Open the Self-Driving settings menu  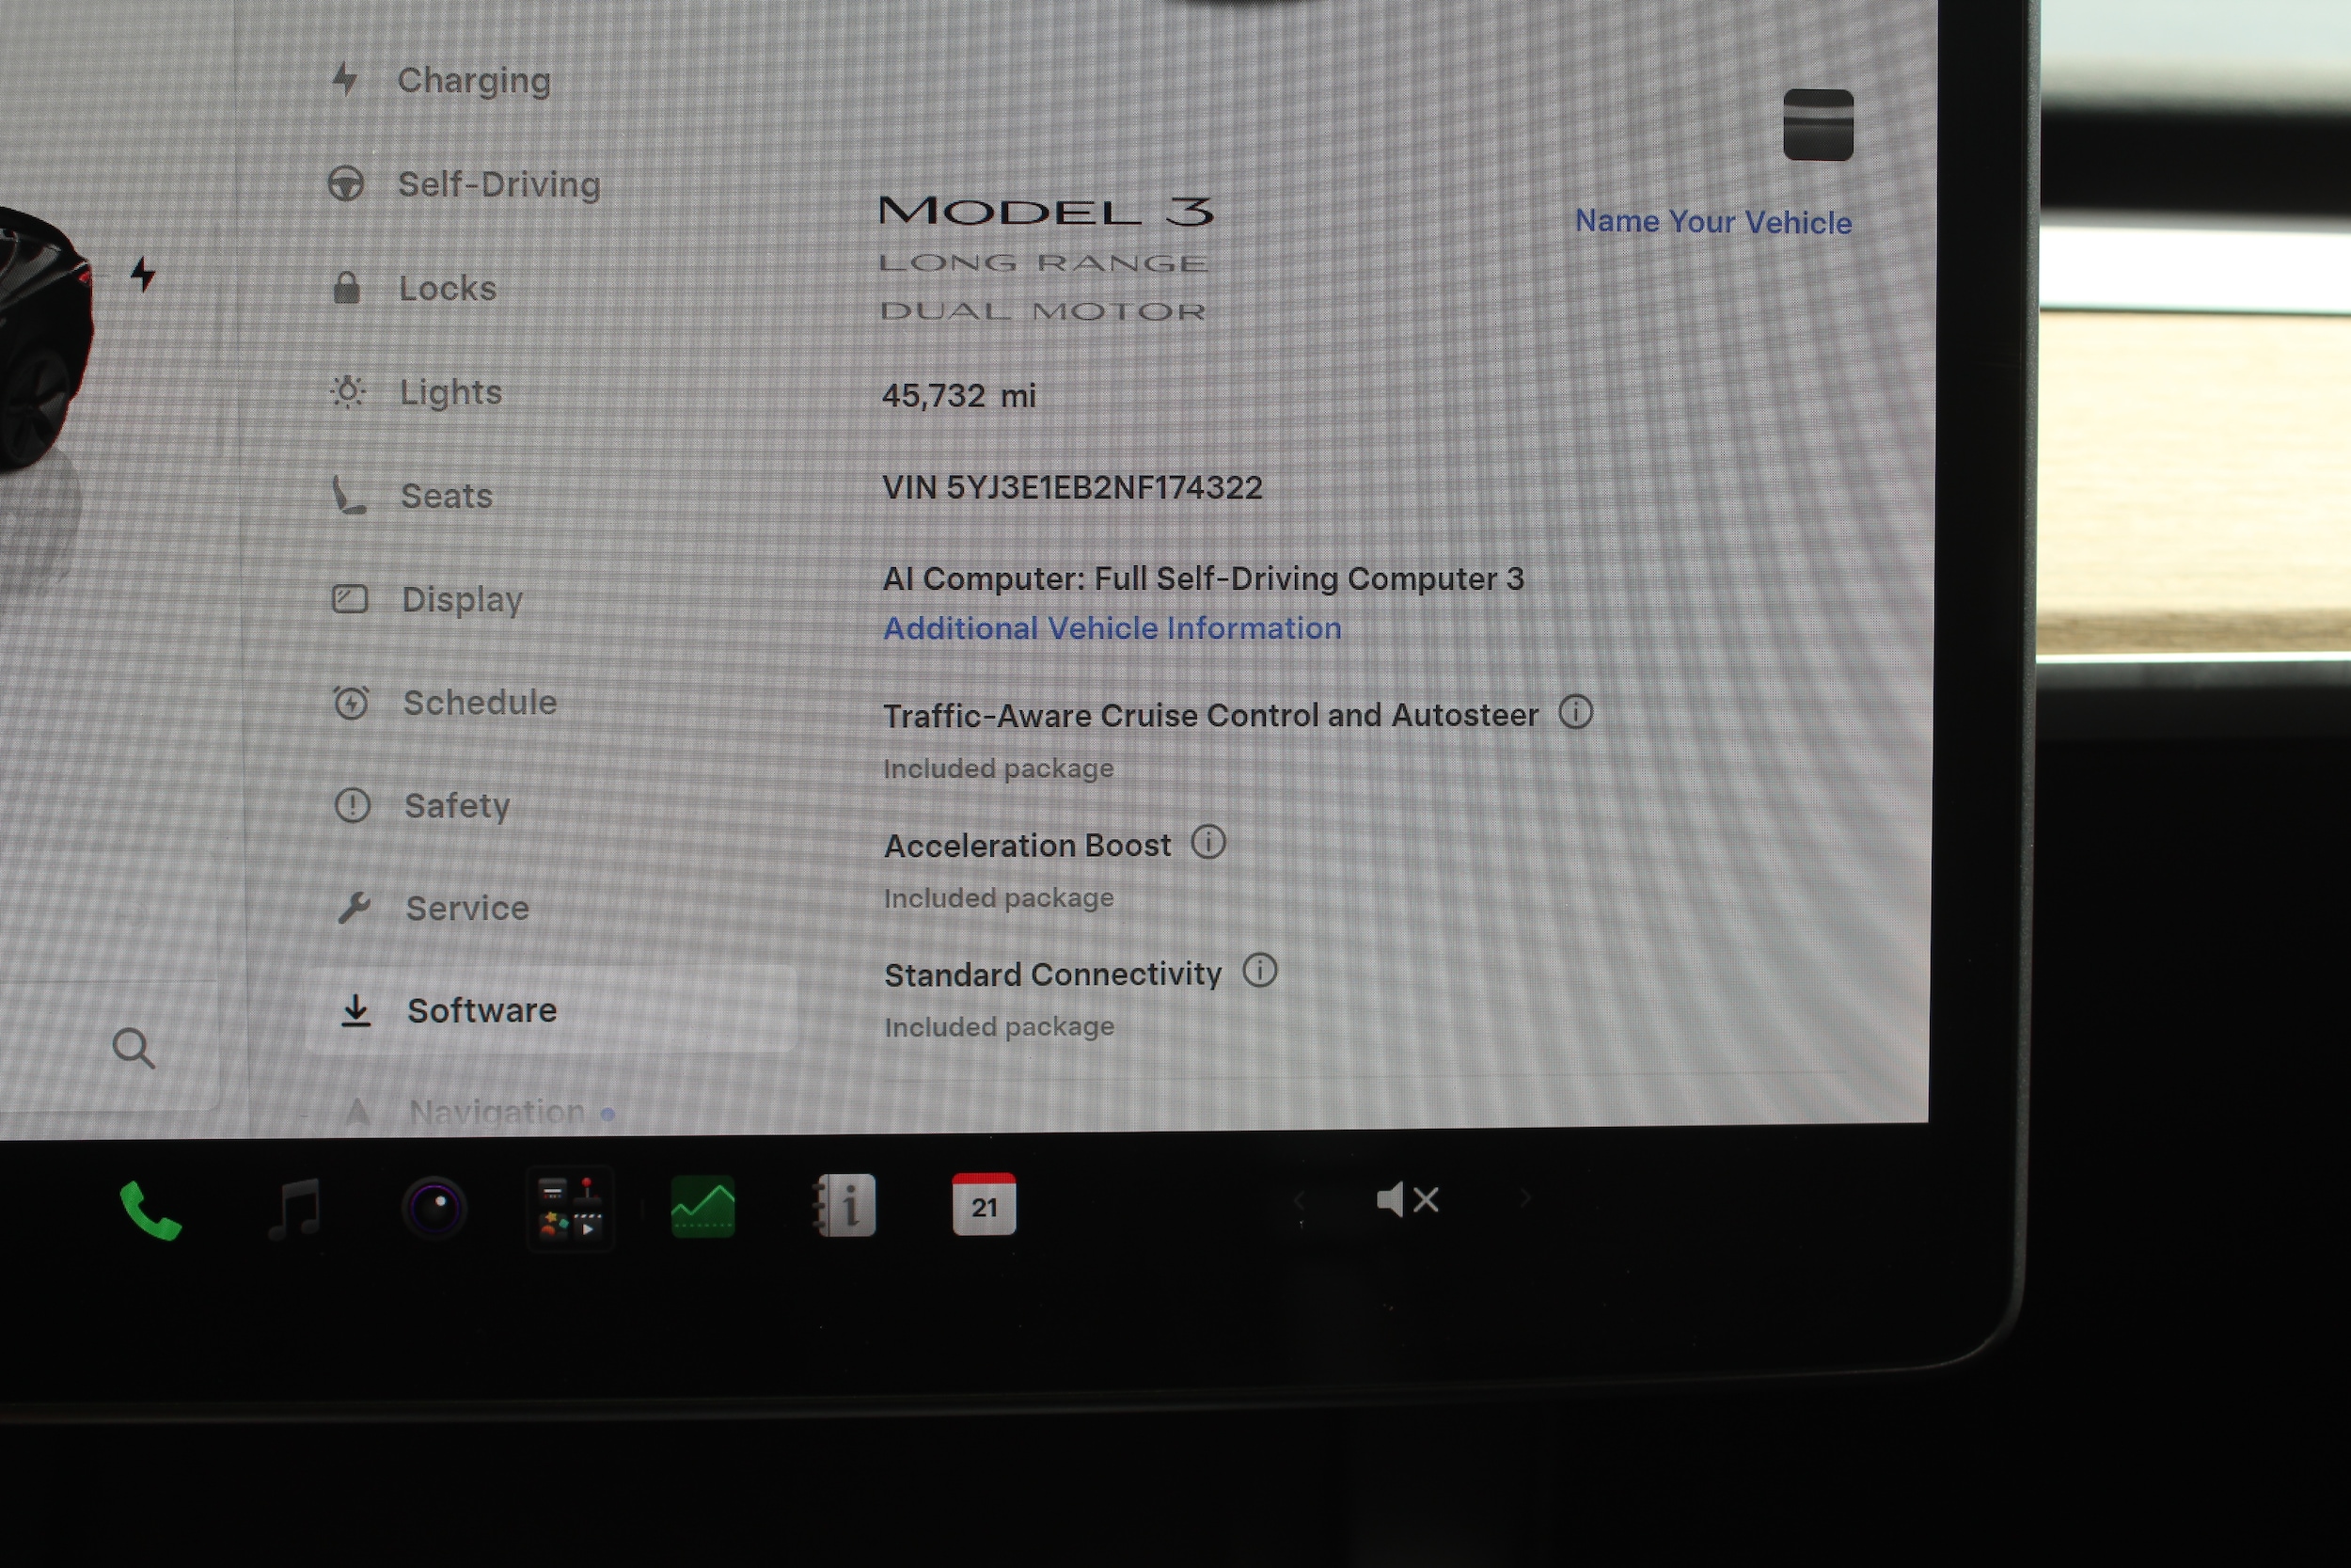click(465, 184)
